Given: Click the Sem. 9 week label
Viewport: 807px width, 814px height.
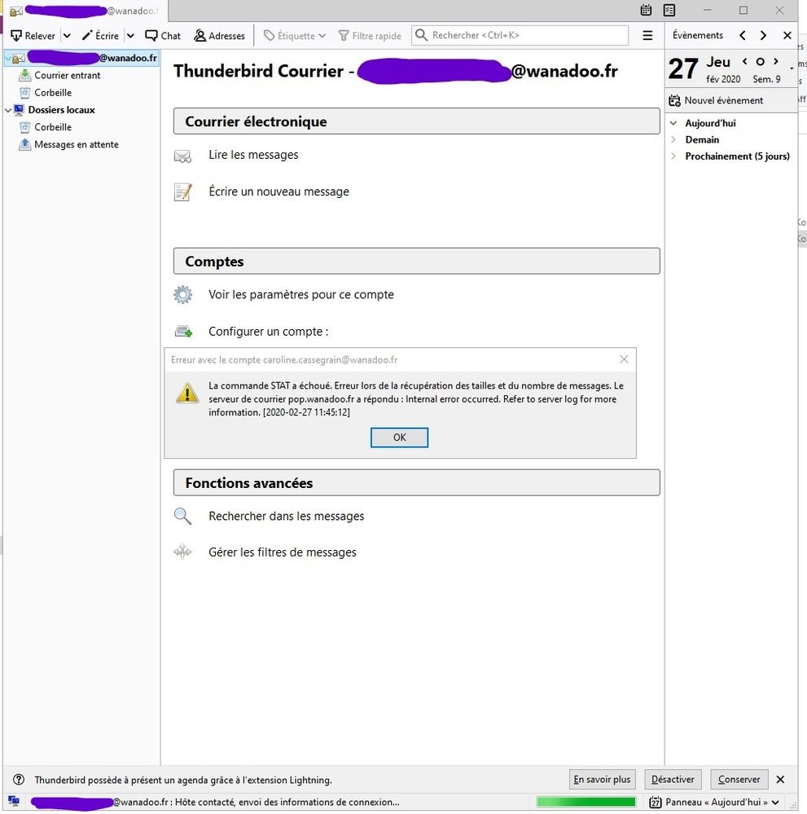Looking at the screenshot, I should pos(766,79).
